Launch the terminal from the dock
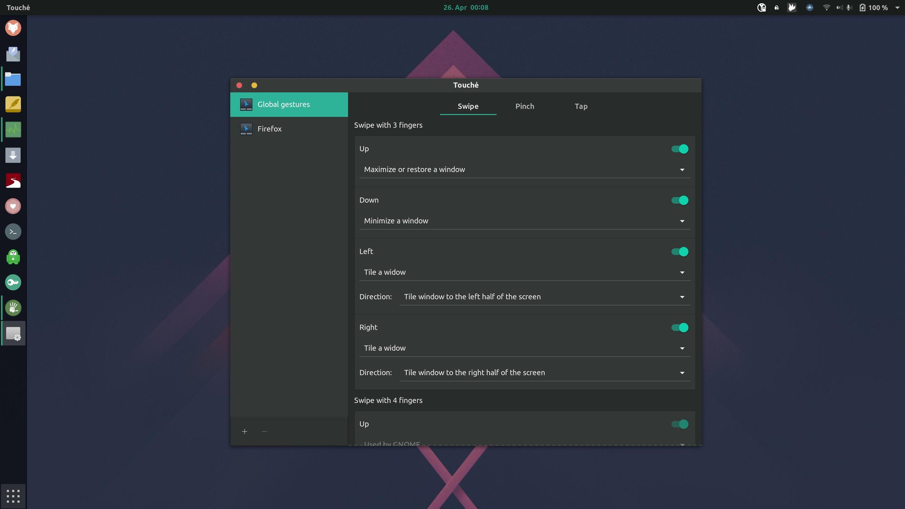This screenshot has height=509, width=905. point(13,231)
